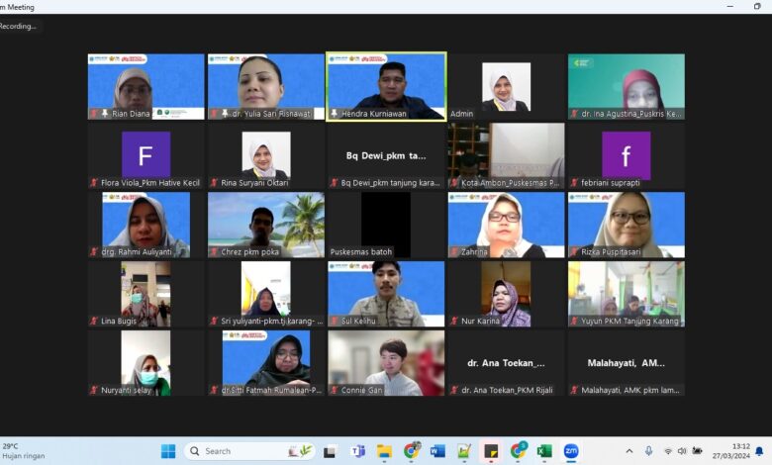772x465 pixels.
Task: Click Flora Viola's purple F avatar tile
Action: 145,155
